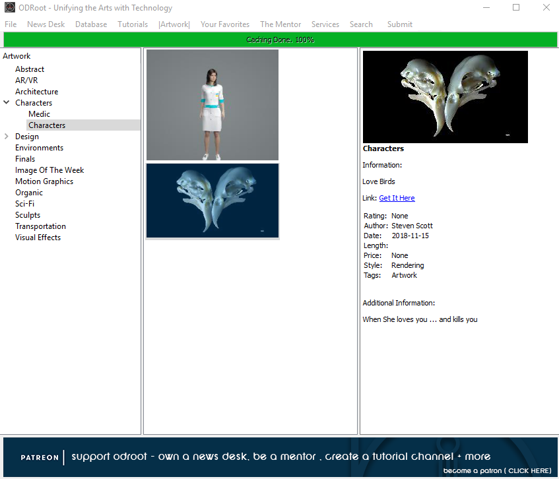Image resolution: width=559 pixels, height=479 pixels.
Task: Open the File menu
Action: click(x=11, y=24)
